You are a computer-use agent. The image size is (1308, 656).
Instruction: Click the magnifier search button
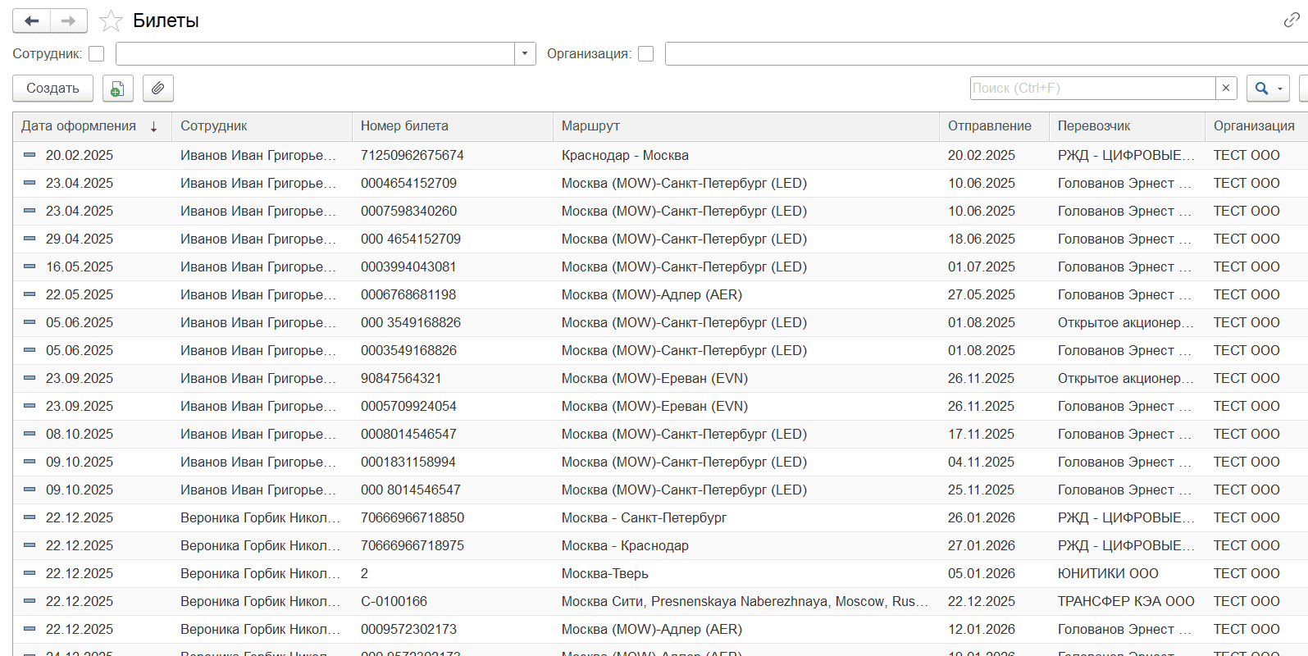1262,89
